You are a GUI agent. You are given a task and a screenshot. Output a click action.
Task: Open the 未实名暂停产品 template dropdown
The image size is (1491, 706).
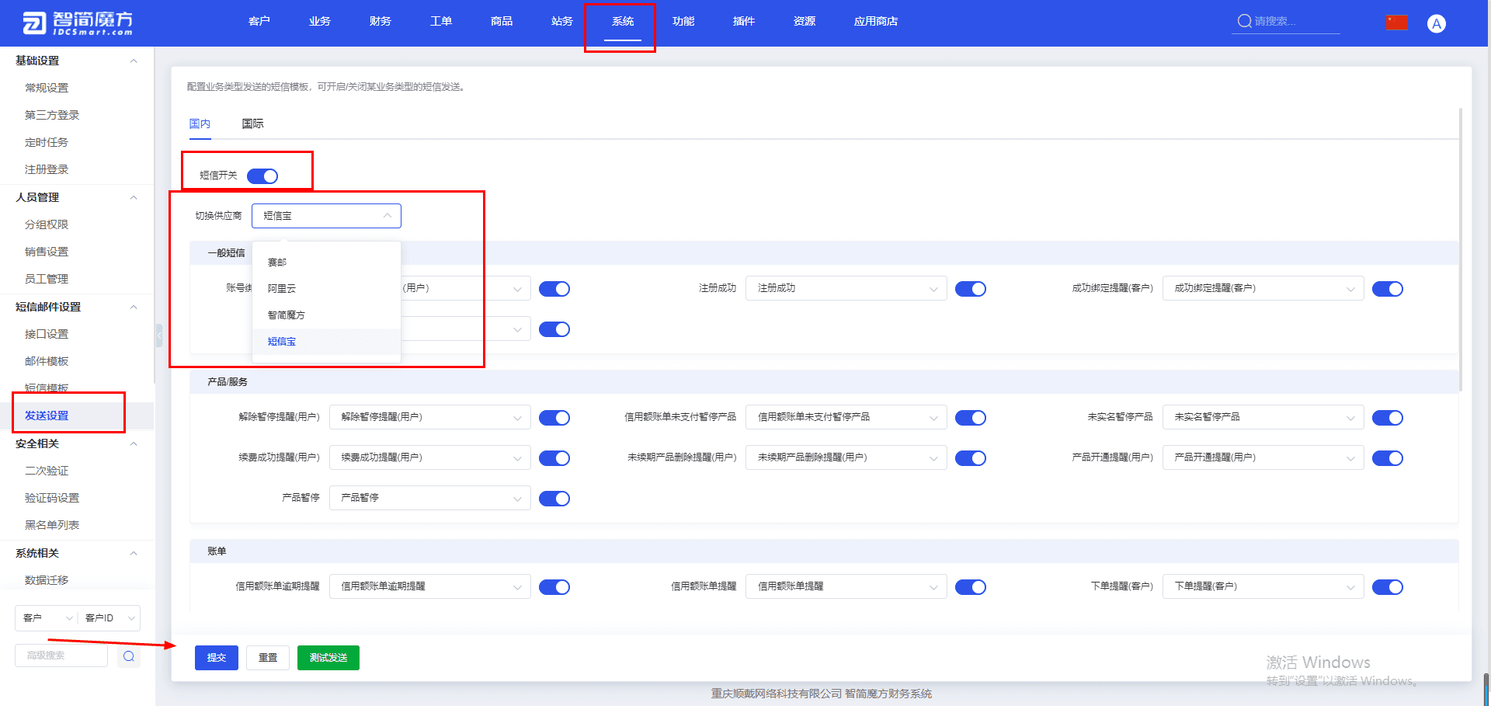coord(1263,417)
